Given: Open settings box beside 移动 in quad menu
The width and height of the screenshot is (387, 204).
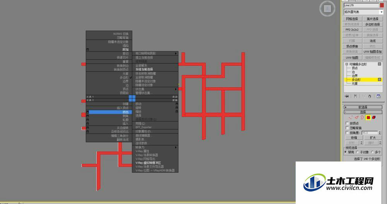Looking at the screenshot, I should point(177,104).
